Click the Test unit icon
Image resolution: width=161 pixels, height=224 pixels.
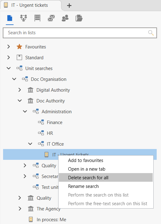(x=36, y=187)
